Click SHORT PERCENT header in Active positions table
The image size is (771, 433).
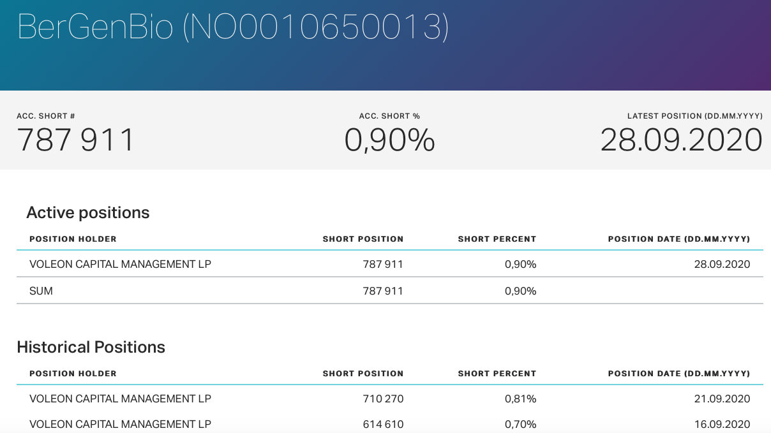pyautogui.click(x=497, y=239)
